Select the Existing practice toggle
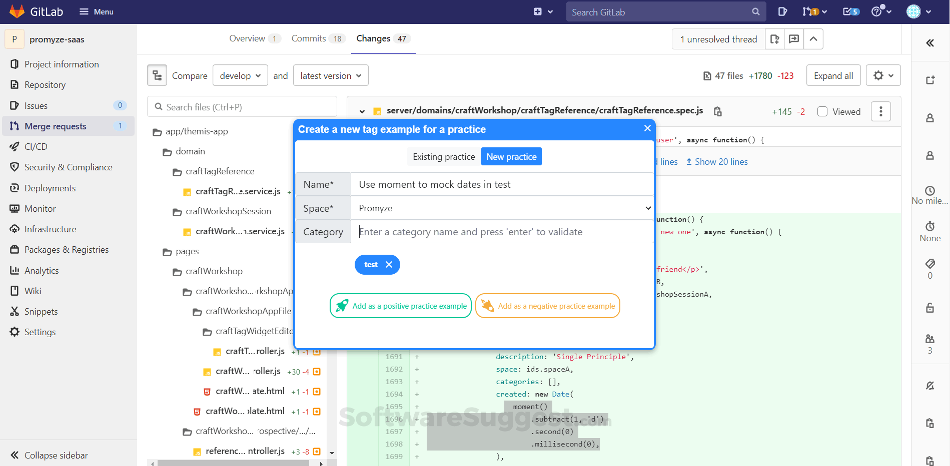Screen dimensions: 950x466 [444, 156]
